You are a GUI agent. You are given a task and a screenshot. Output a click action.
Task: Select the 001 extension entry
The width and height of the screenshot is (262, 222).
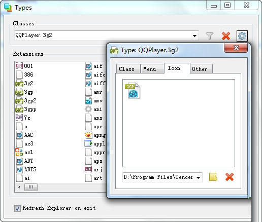tap(24, 66)
